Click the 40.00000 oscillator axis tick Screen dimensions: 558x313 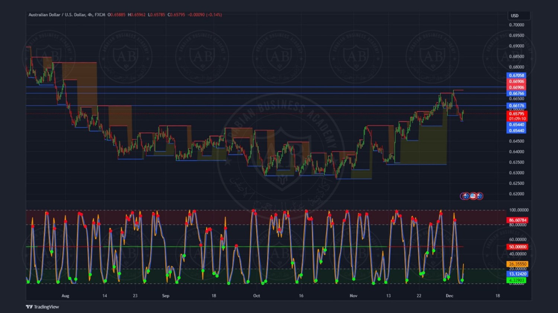pos(517,254)
